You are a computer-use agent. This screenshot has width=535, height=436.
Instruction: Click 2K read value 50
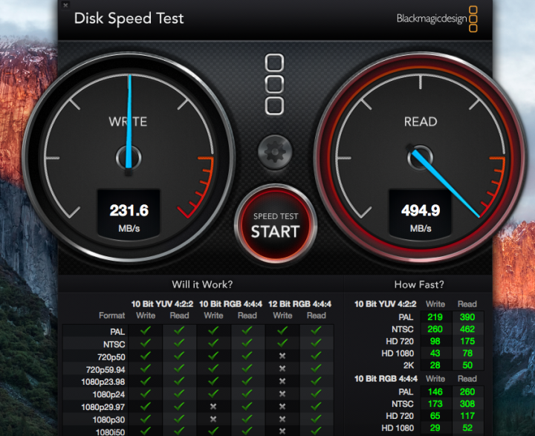[x=467, y=365]
